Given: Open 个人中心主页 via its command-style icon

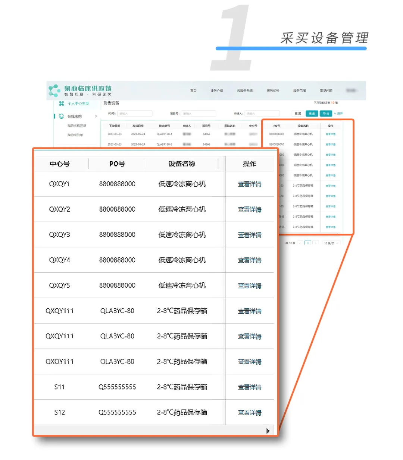Looking at the screenshot, I should (62, 104).
